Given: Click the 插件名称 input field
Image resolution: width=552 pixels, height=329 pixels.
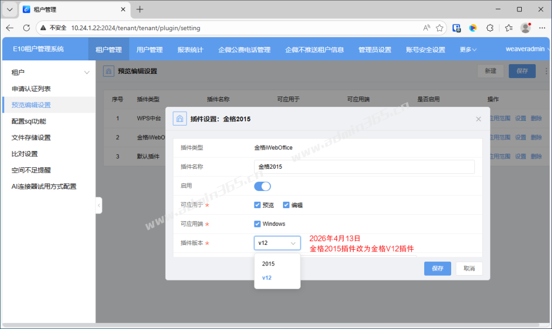Looking at the screenshot, I should (x=364, y=167).
